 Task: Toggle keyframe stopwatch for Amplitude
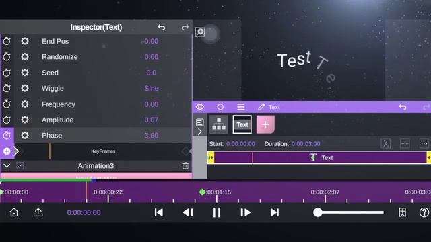pos(7,120)
